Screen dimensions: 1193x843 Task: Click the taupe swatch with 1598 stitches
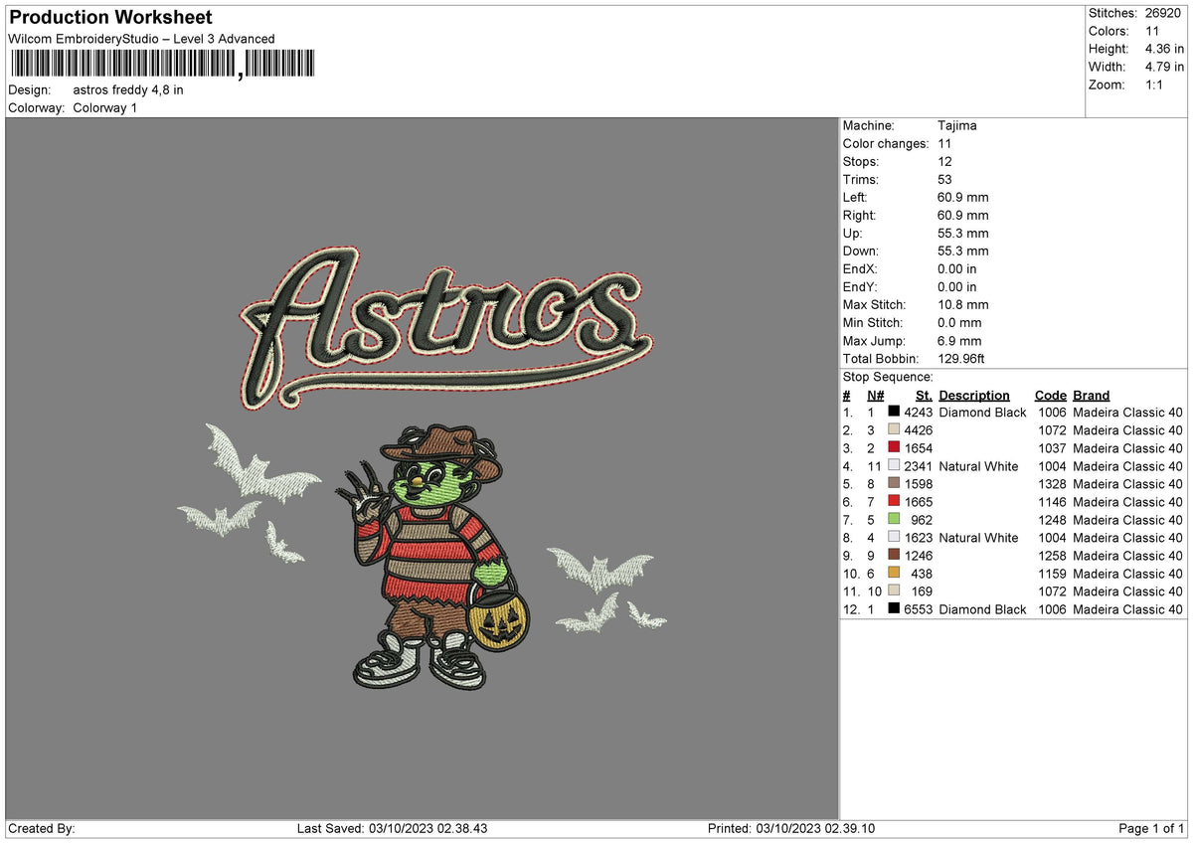(x=895, y=483)
